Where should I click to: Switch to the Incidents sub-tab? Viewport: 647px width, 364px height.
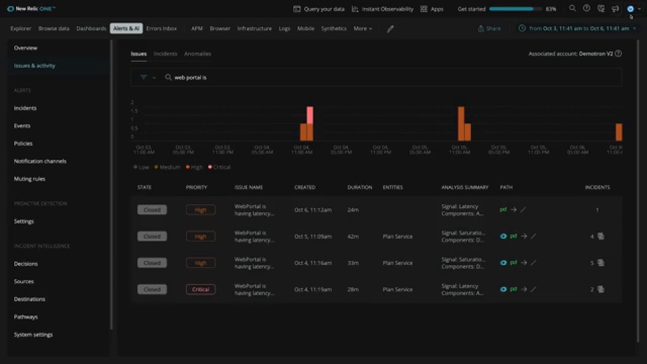tap(165, 54)
